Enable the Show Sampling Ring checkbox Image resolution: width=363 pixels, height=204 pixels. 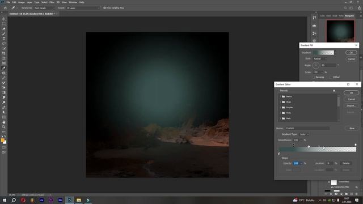click(104, 8)
